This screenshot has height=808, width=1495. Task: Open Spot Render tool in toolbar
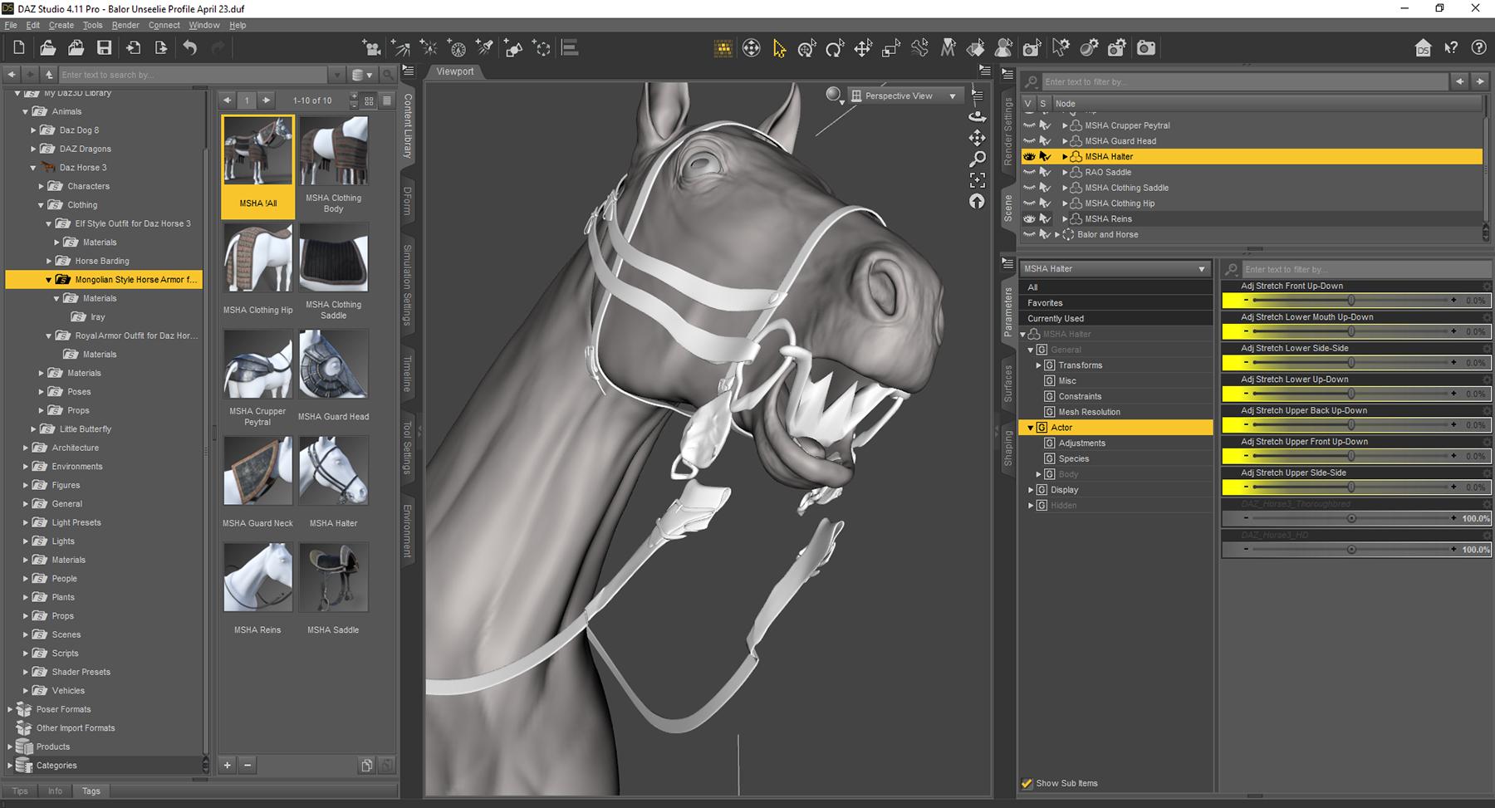[x=1032, y=48]
